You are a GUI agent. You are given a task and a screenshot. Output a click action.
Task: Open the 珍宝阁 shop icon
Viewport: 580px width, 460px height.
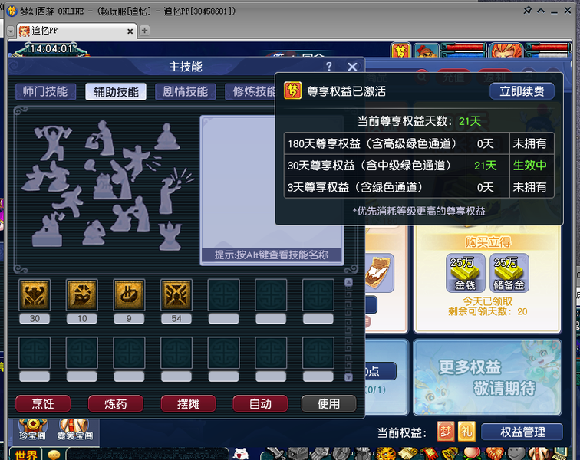pos(32,429)
